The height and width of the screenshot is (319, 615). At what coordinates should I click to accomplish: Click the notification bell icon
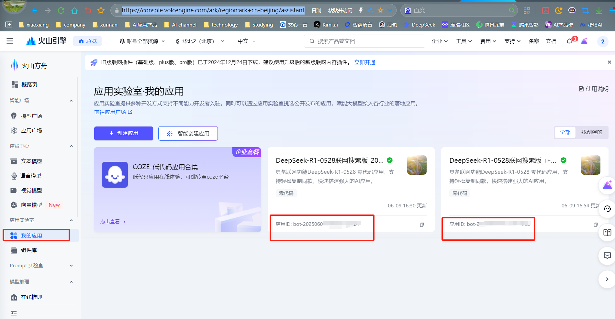click(x=569, y=41)
